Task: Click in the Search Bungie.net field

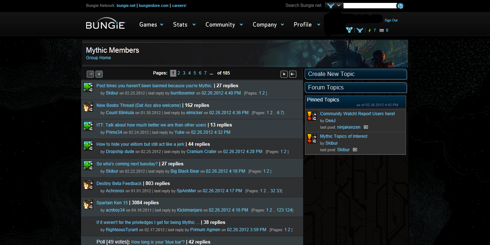Action: [370, 6]
